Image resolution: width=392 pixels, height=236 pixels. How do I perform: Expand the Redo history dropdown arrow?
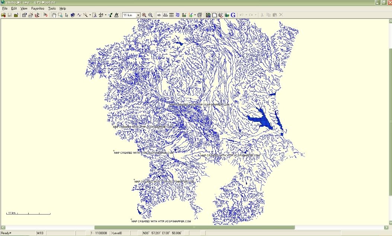click(256, 15)
